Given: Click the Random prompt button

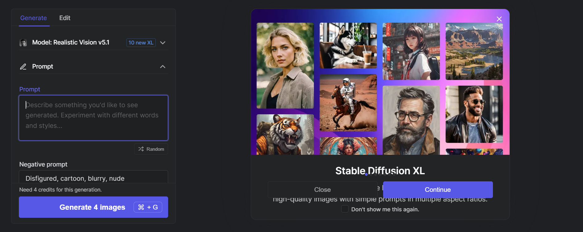Looking at the screenshot, I should click(x=151, y=149).
